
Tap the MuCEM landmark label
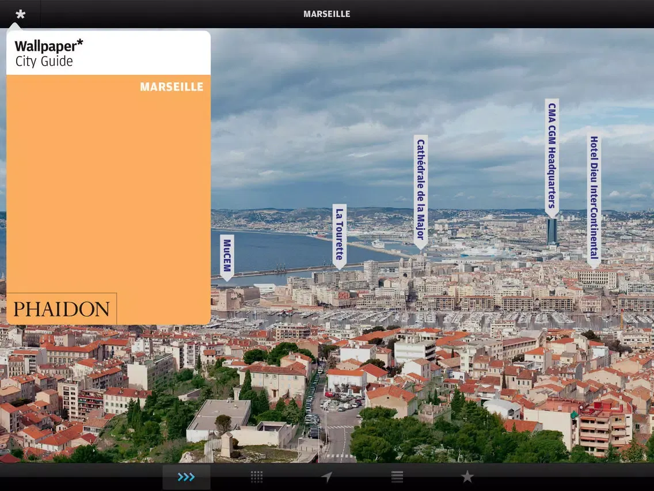(x=227, y=258)
